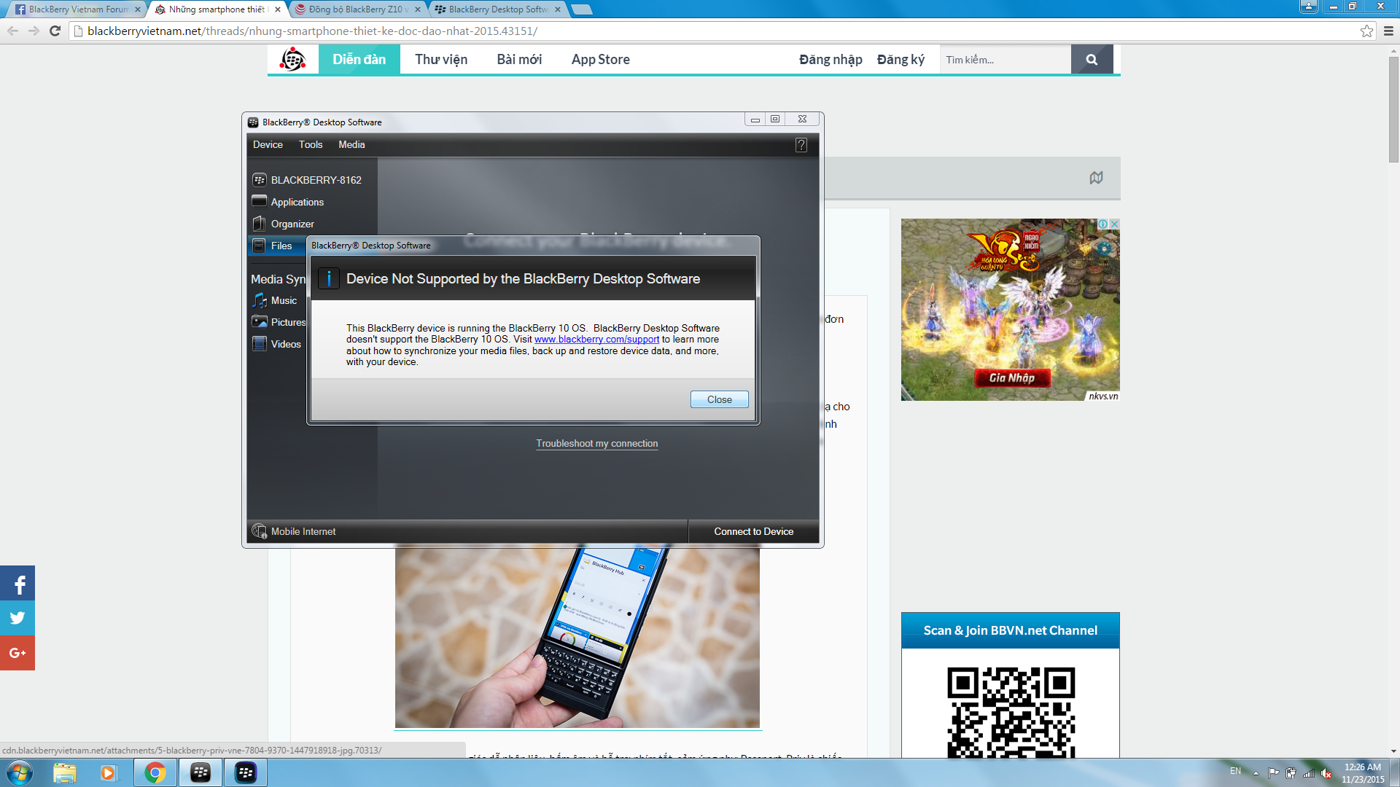Click the blue info icon in dialog
Viewport: 1400px width, 787px height.
point(329,278)
